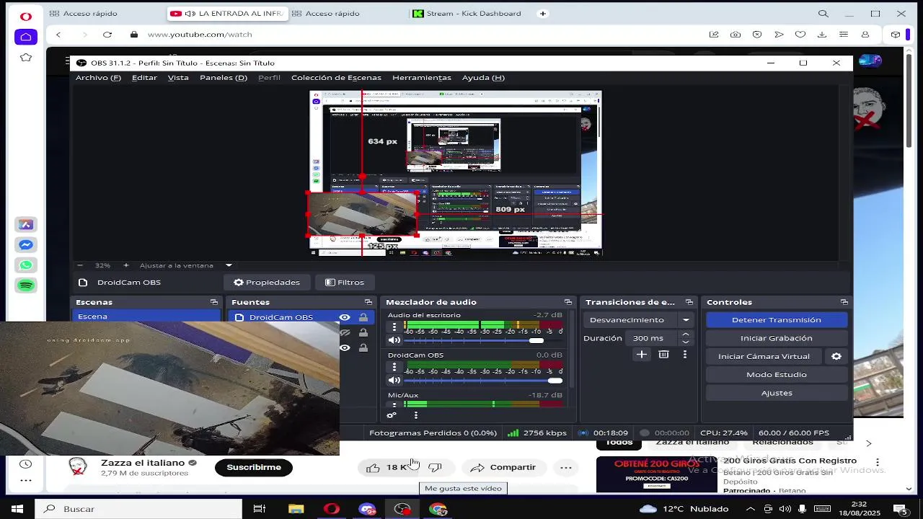The height and width of the screenshot is (519, 923).
Task: Select DroidCam OBS in Fuentes list
Action: pyautogui.click(x=281, y=318)
